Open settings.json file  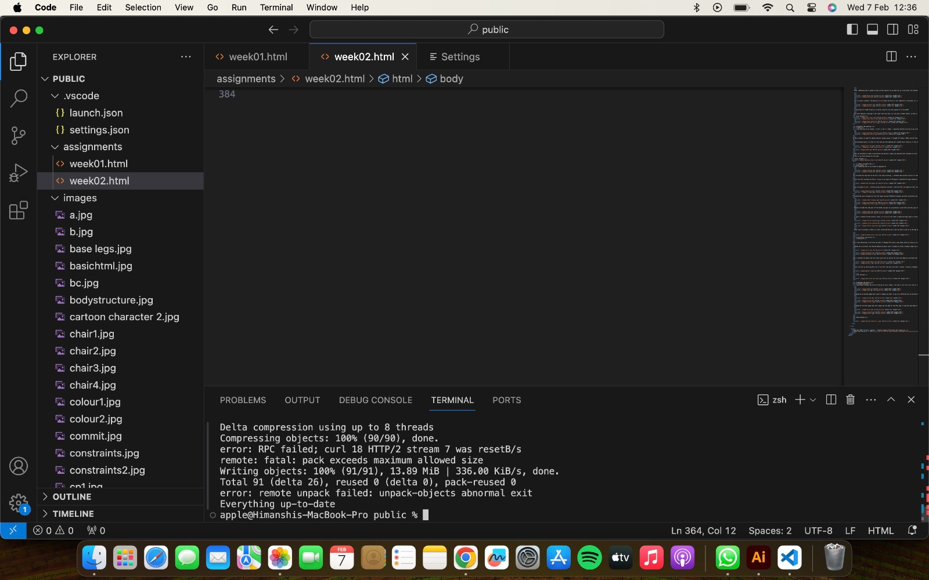(x=121, y=130)
